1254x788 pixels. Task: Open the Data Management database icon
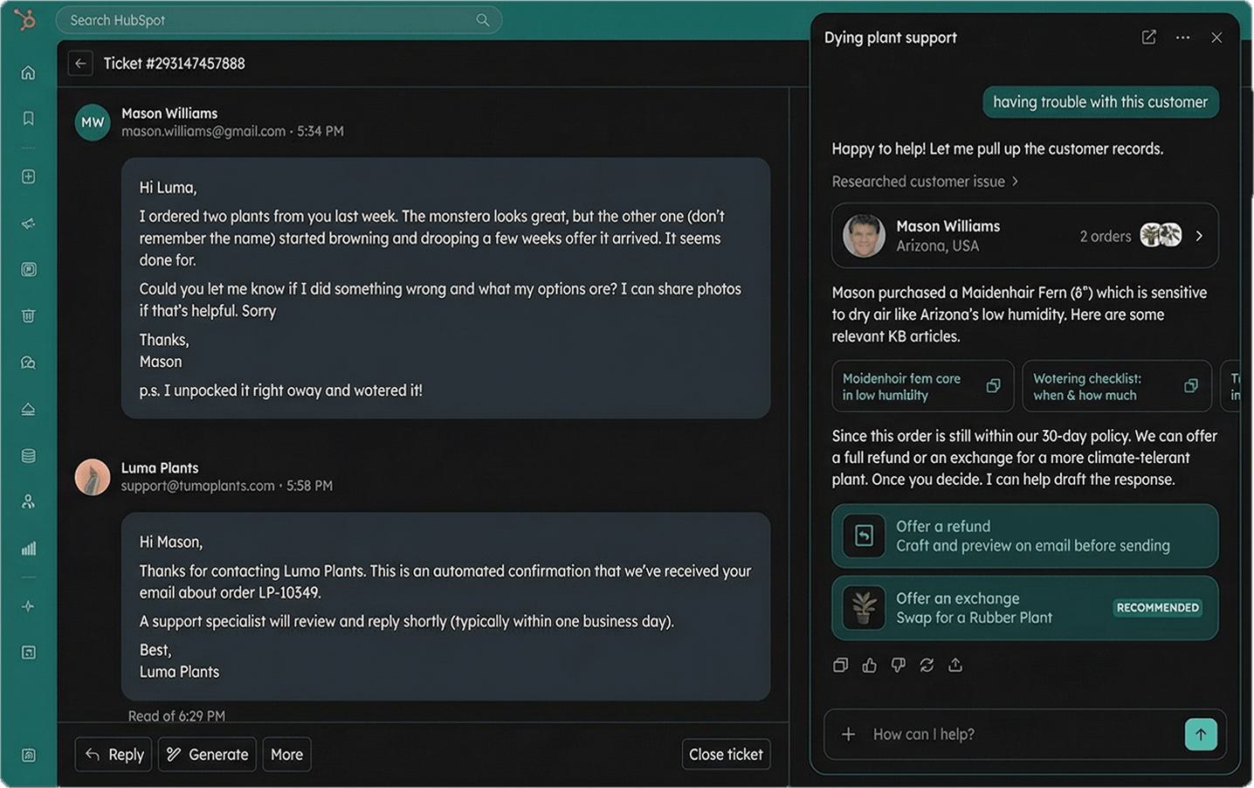click(x=27, y=454)
